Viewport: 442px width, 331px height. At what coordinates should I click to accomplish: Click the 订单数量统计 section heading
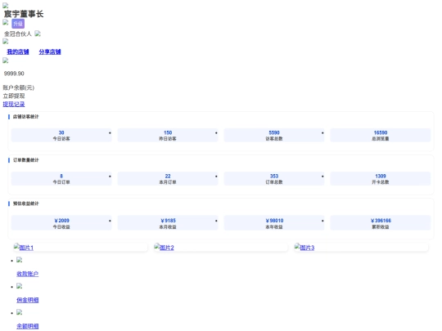point(25,160)
